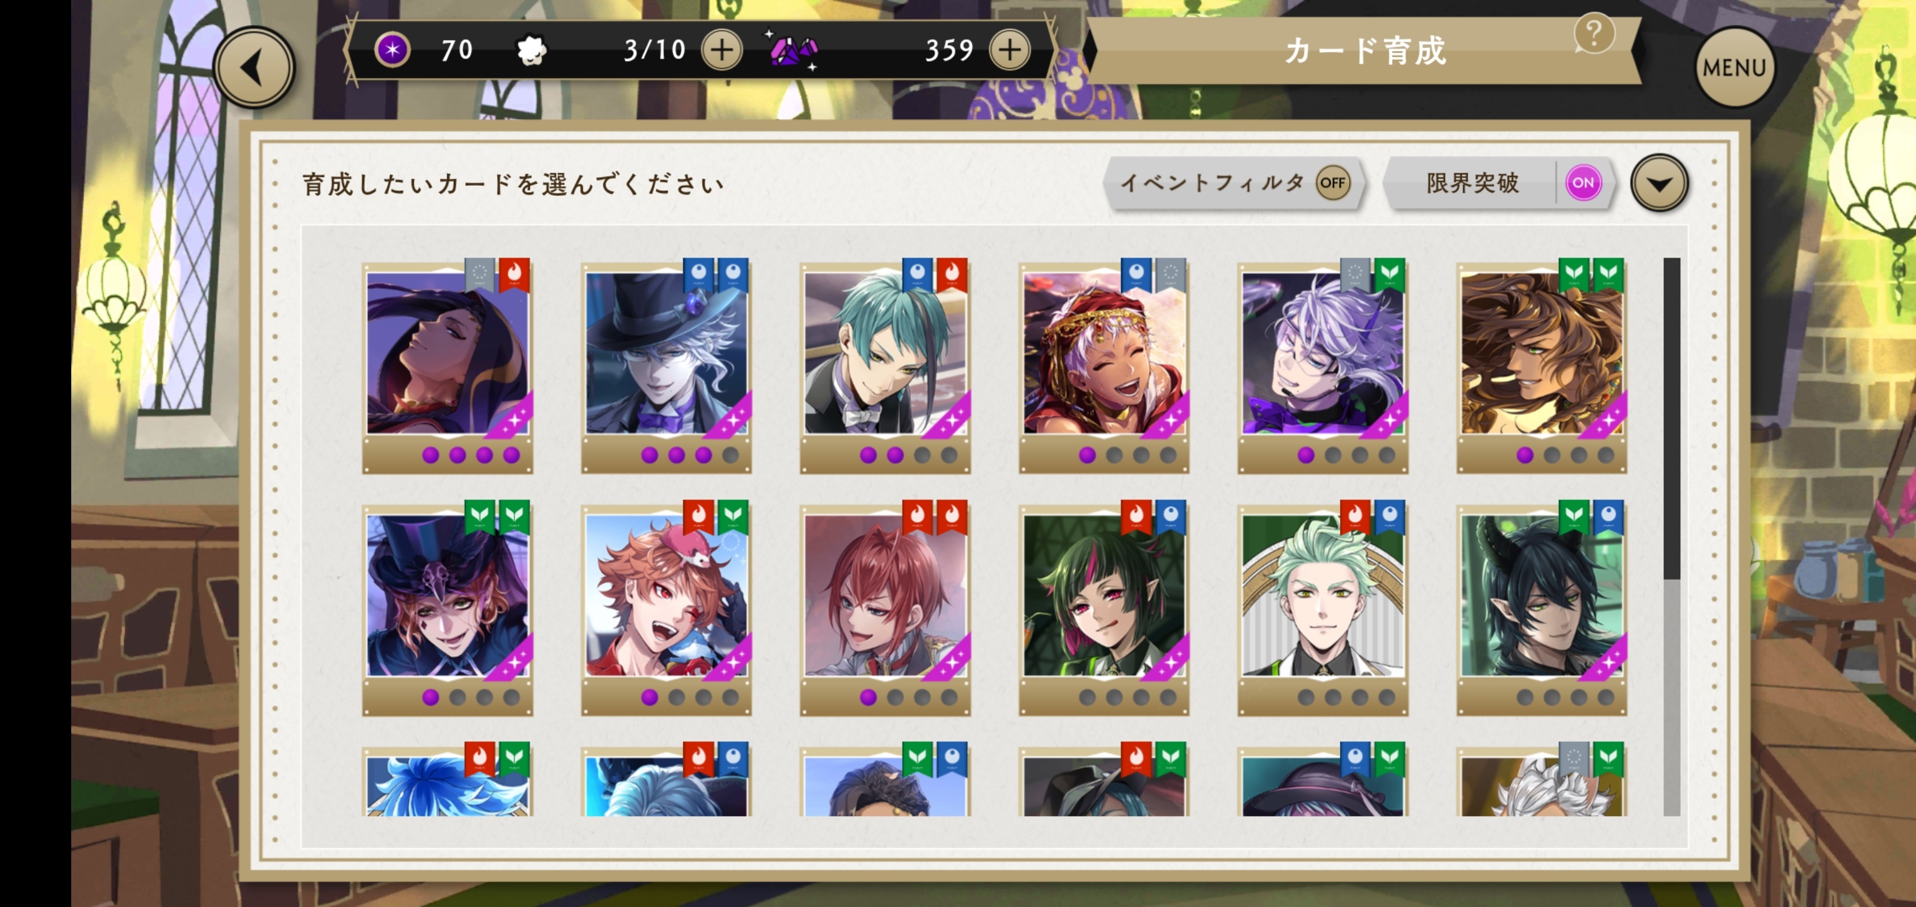Toggle the イベントフィルタ OFF switch
This screenshot has width=1916, height=907.
(1332, 183)
